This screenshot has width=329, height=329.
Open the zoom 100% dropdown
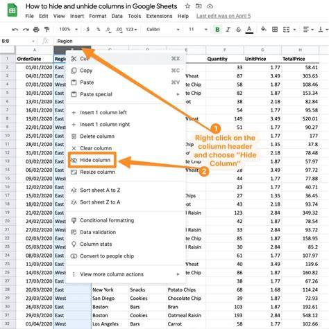(x=68, y=29)
